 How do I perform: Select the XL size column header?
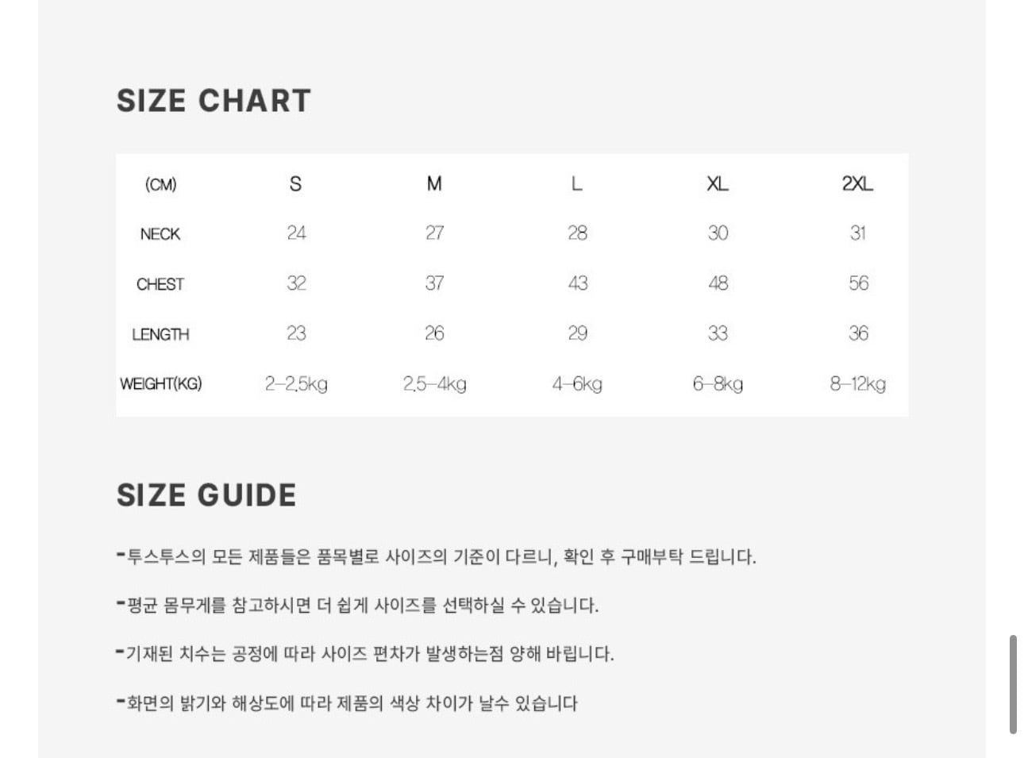pos(718,184)
